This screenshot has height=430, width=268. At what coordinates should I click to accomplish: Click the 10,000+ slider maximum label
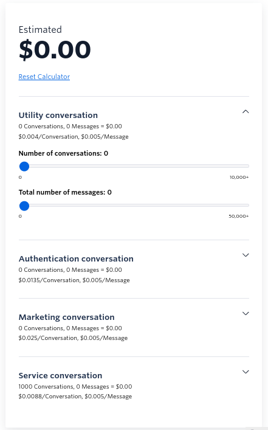pyautogui.click(x=239, y=178)
